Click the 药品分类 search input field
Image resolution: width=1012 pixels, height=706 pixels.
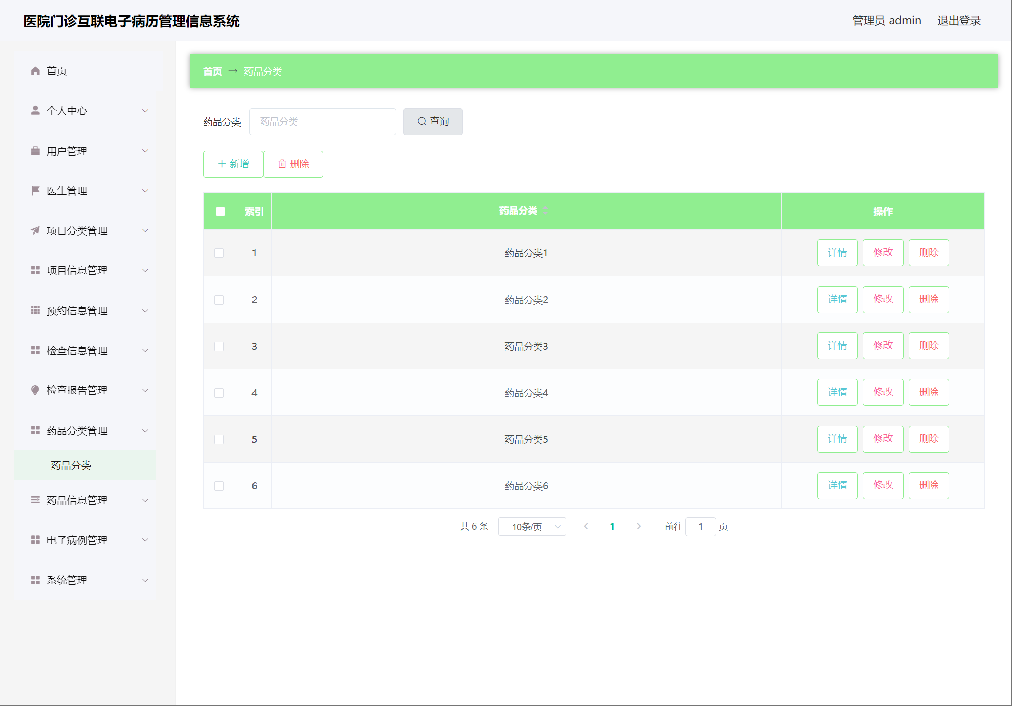click(x=322, y=122)
